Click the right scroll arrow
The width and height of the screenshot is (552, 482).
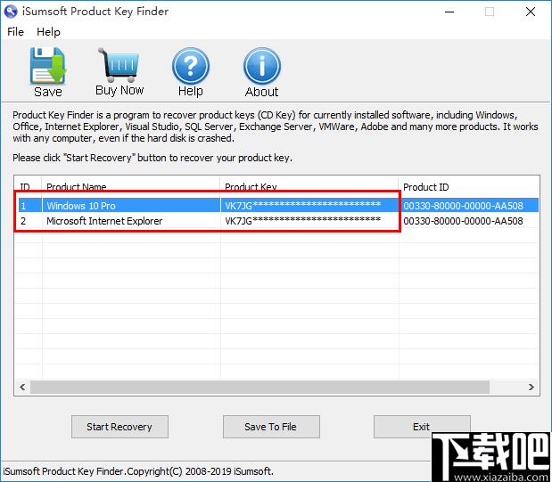click(x=531, y=387)
